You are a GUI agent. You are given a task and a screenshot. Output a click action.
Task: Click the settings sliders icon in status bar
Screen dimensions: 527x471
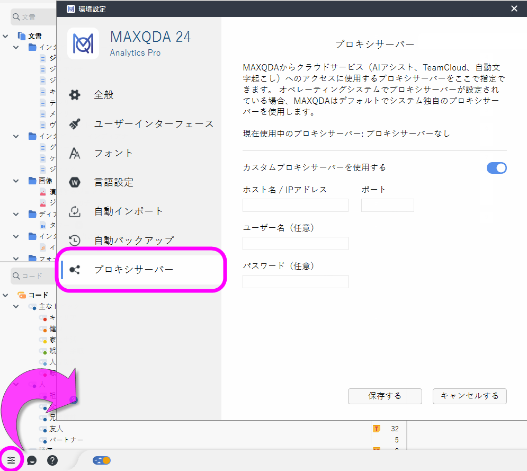[11, 460]
